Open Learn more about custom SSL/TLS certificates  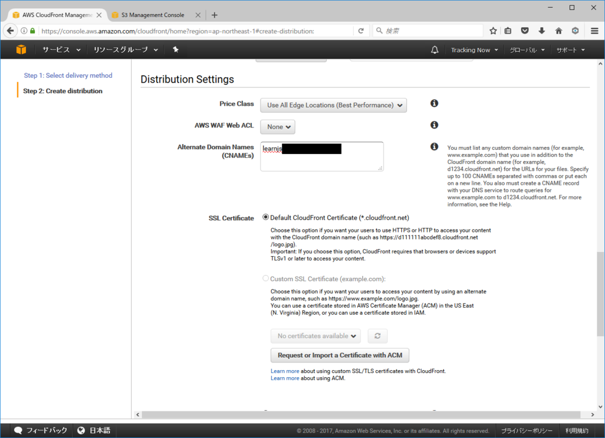pyautogui.click(x=285, y=371)
